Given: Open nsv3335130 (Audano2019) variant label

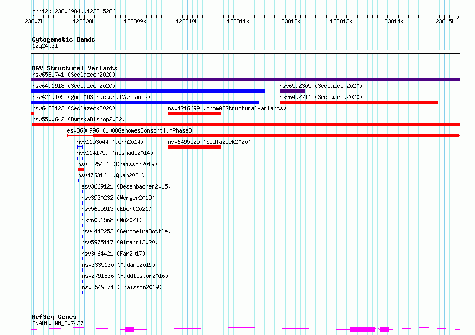Looking at the screenshot, I should tap(118, 265).
